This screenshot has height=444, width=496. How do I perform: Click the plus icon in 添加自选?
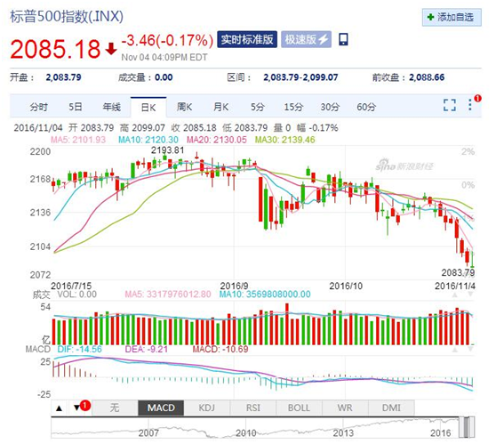430,17
